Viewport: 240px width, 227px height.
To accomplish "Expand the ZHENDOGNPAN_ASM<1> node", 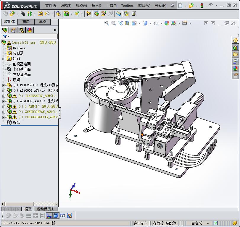I will (x=4, y=112).
